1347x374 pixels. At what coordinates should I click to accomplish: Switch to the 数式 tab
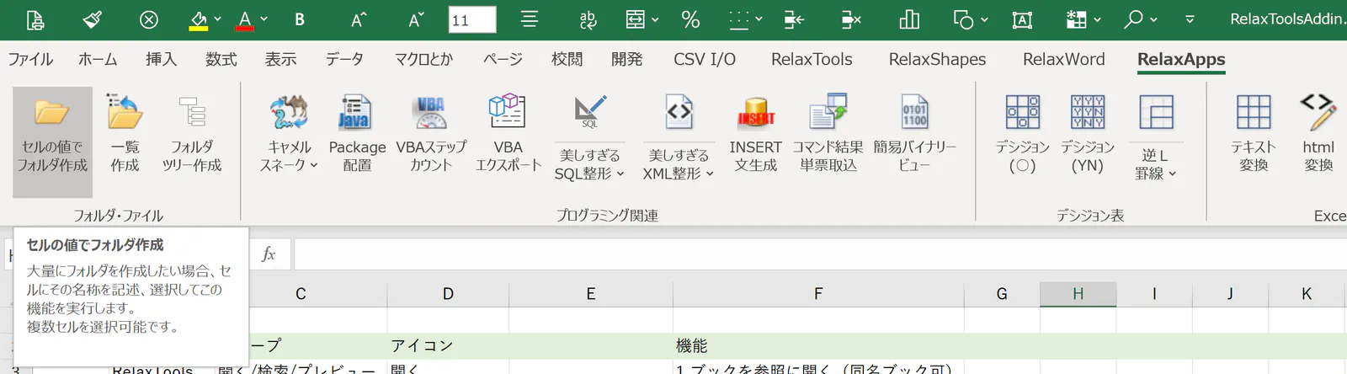coord(221,59)
